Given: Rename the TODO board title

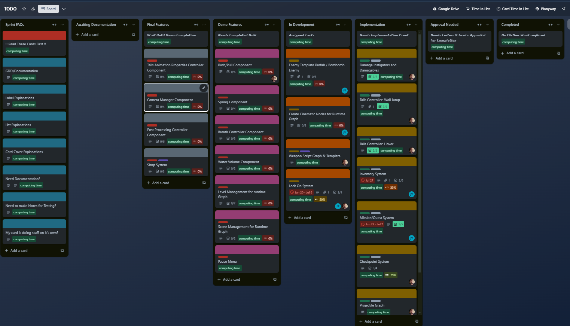Looking at the screenshot, I should click(x=10, y=9).
